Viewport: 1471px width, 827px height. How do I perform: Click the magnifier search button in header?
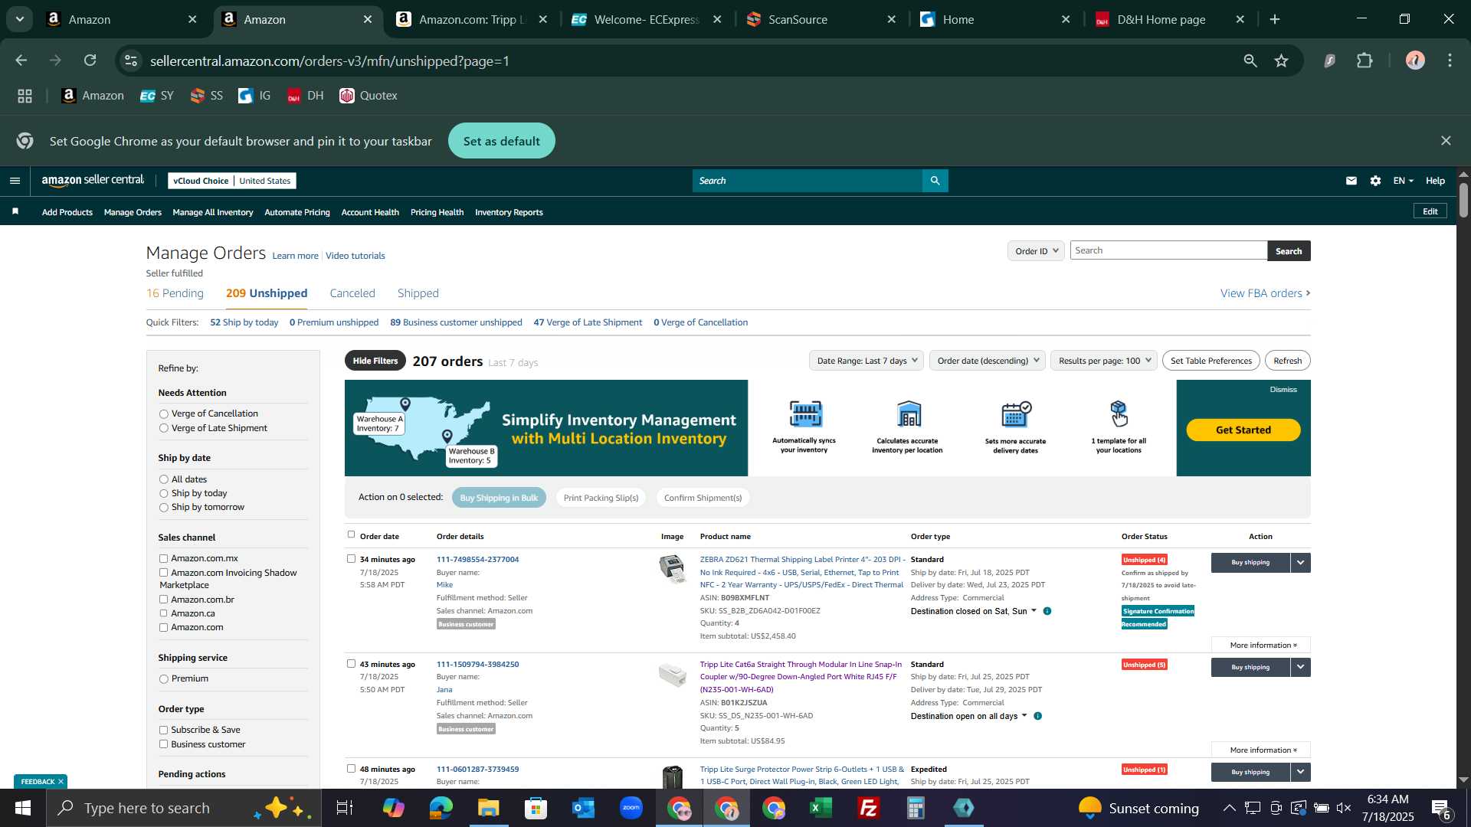(935, 181)
